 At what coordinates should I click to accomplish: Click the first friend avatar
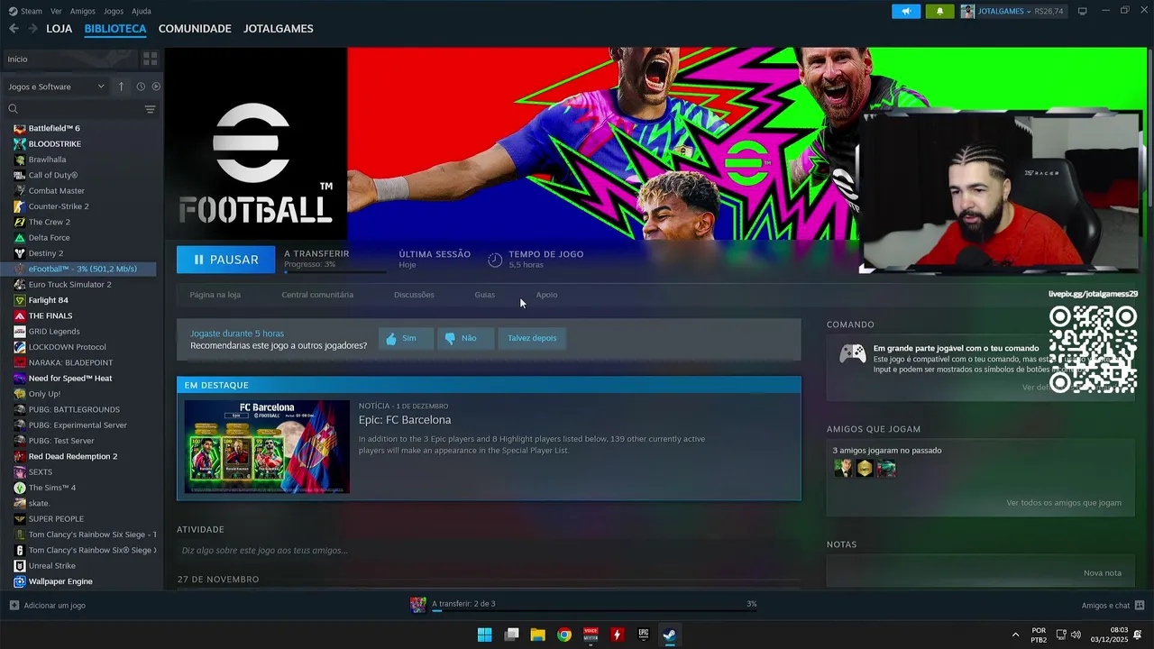tap(843, 469)
